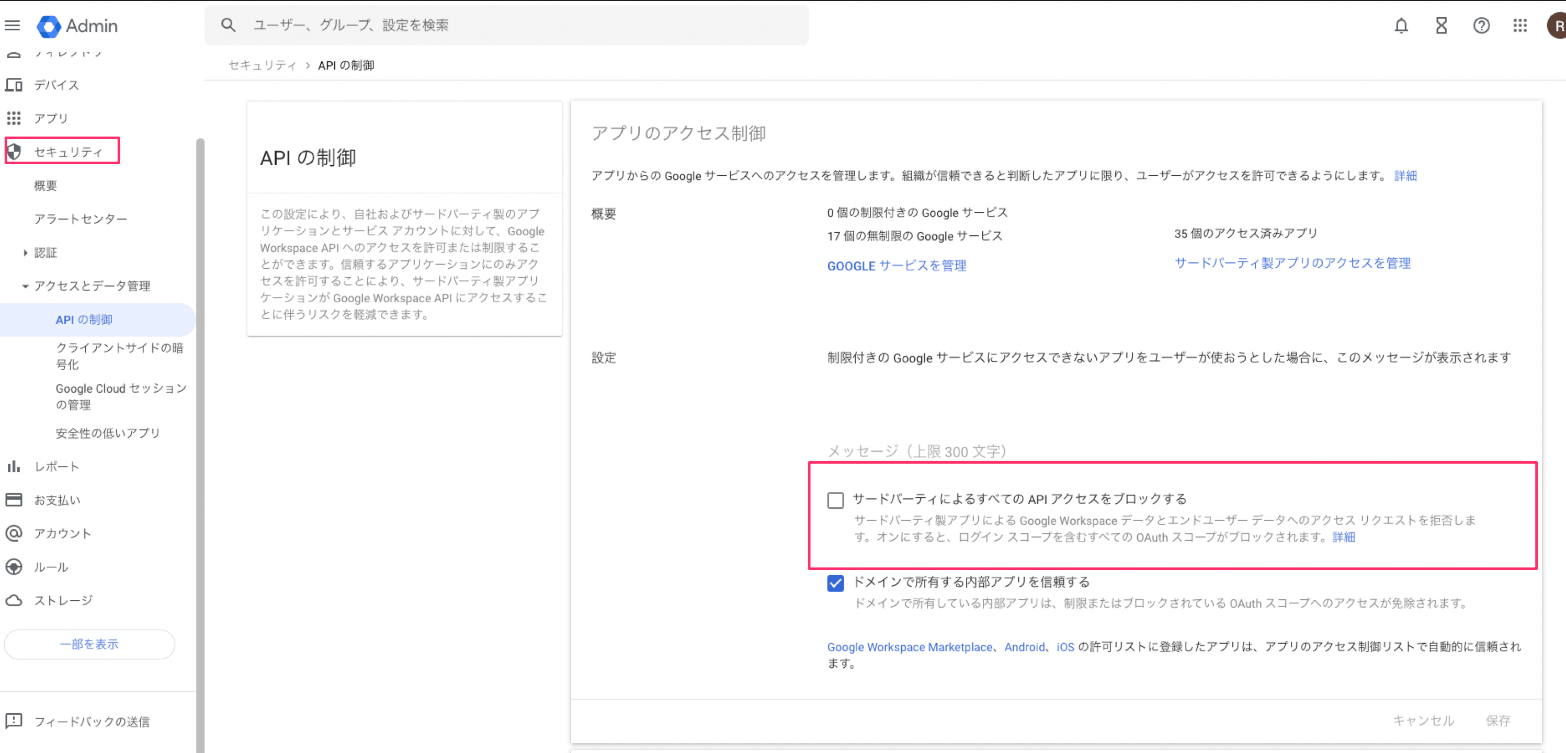Open the Google apps grid

click(1520, 26)
